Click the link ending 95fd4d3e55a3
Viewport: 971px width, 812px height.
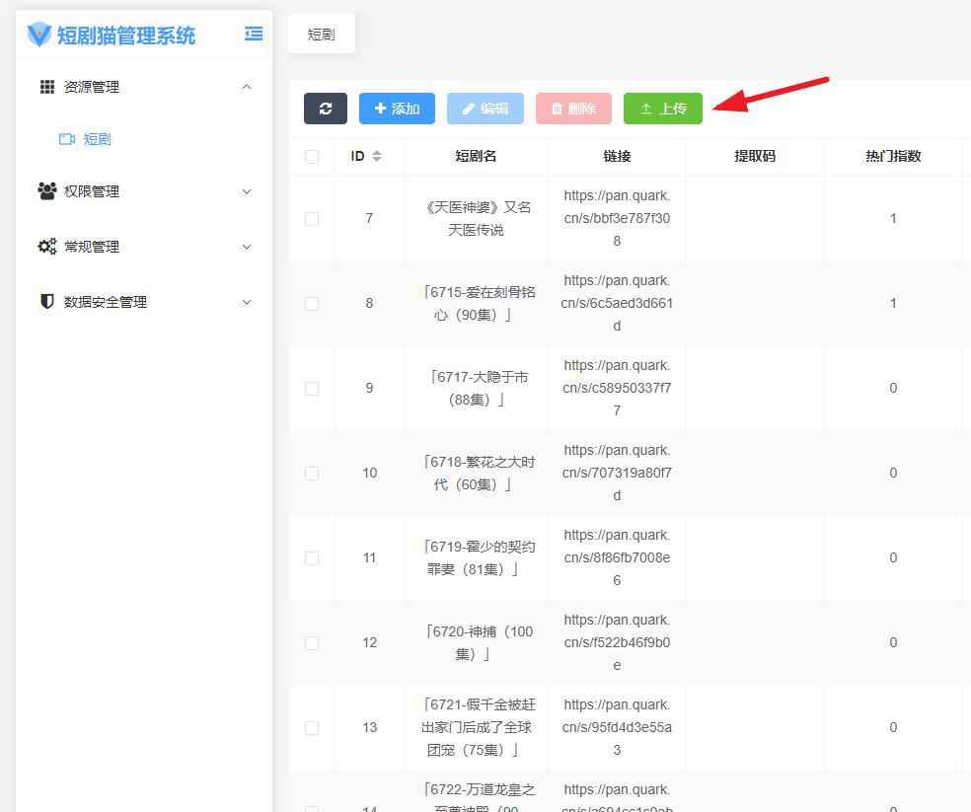click(x=617, y=727)
